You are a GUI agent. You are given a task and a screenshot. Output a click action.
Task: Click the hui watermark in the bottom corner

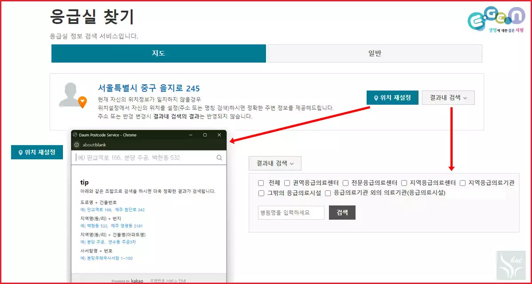click(510, 265)
